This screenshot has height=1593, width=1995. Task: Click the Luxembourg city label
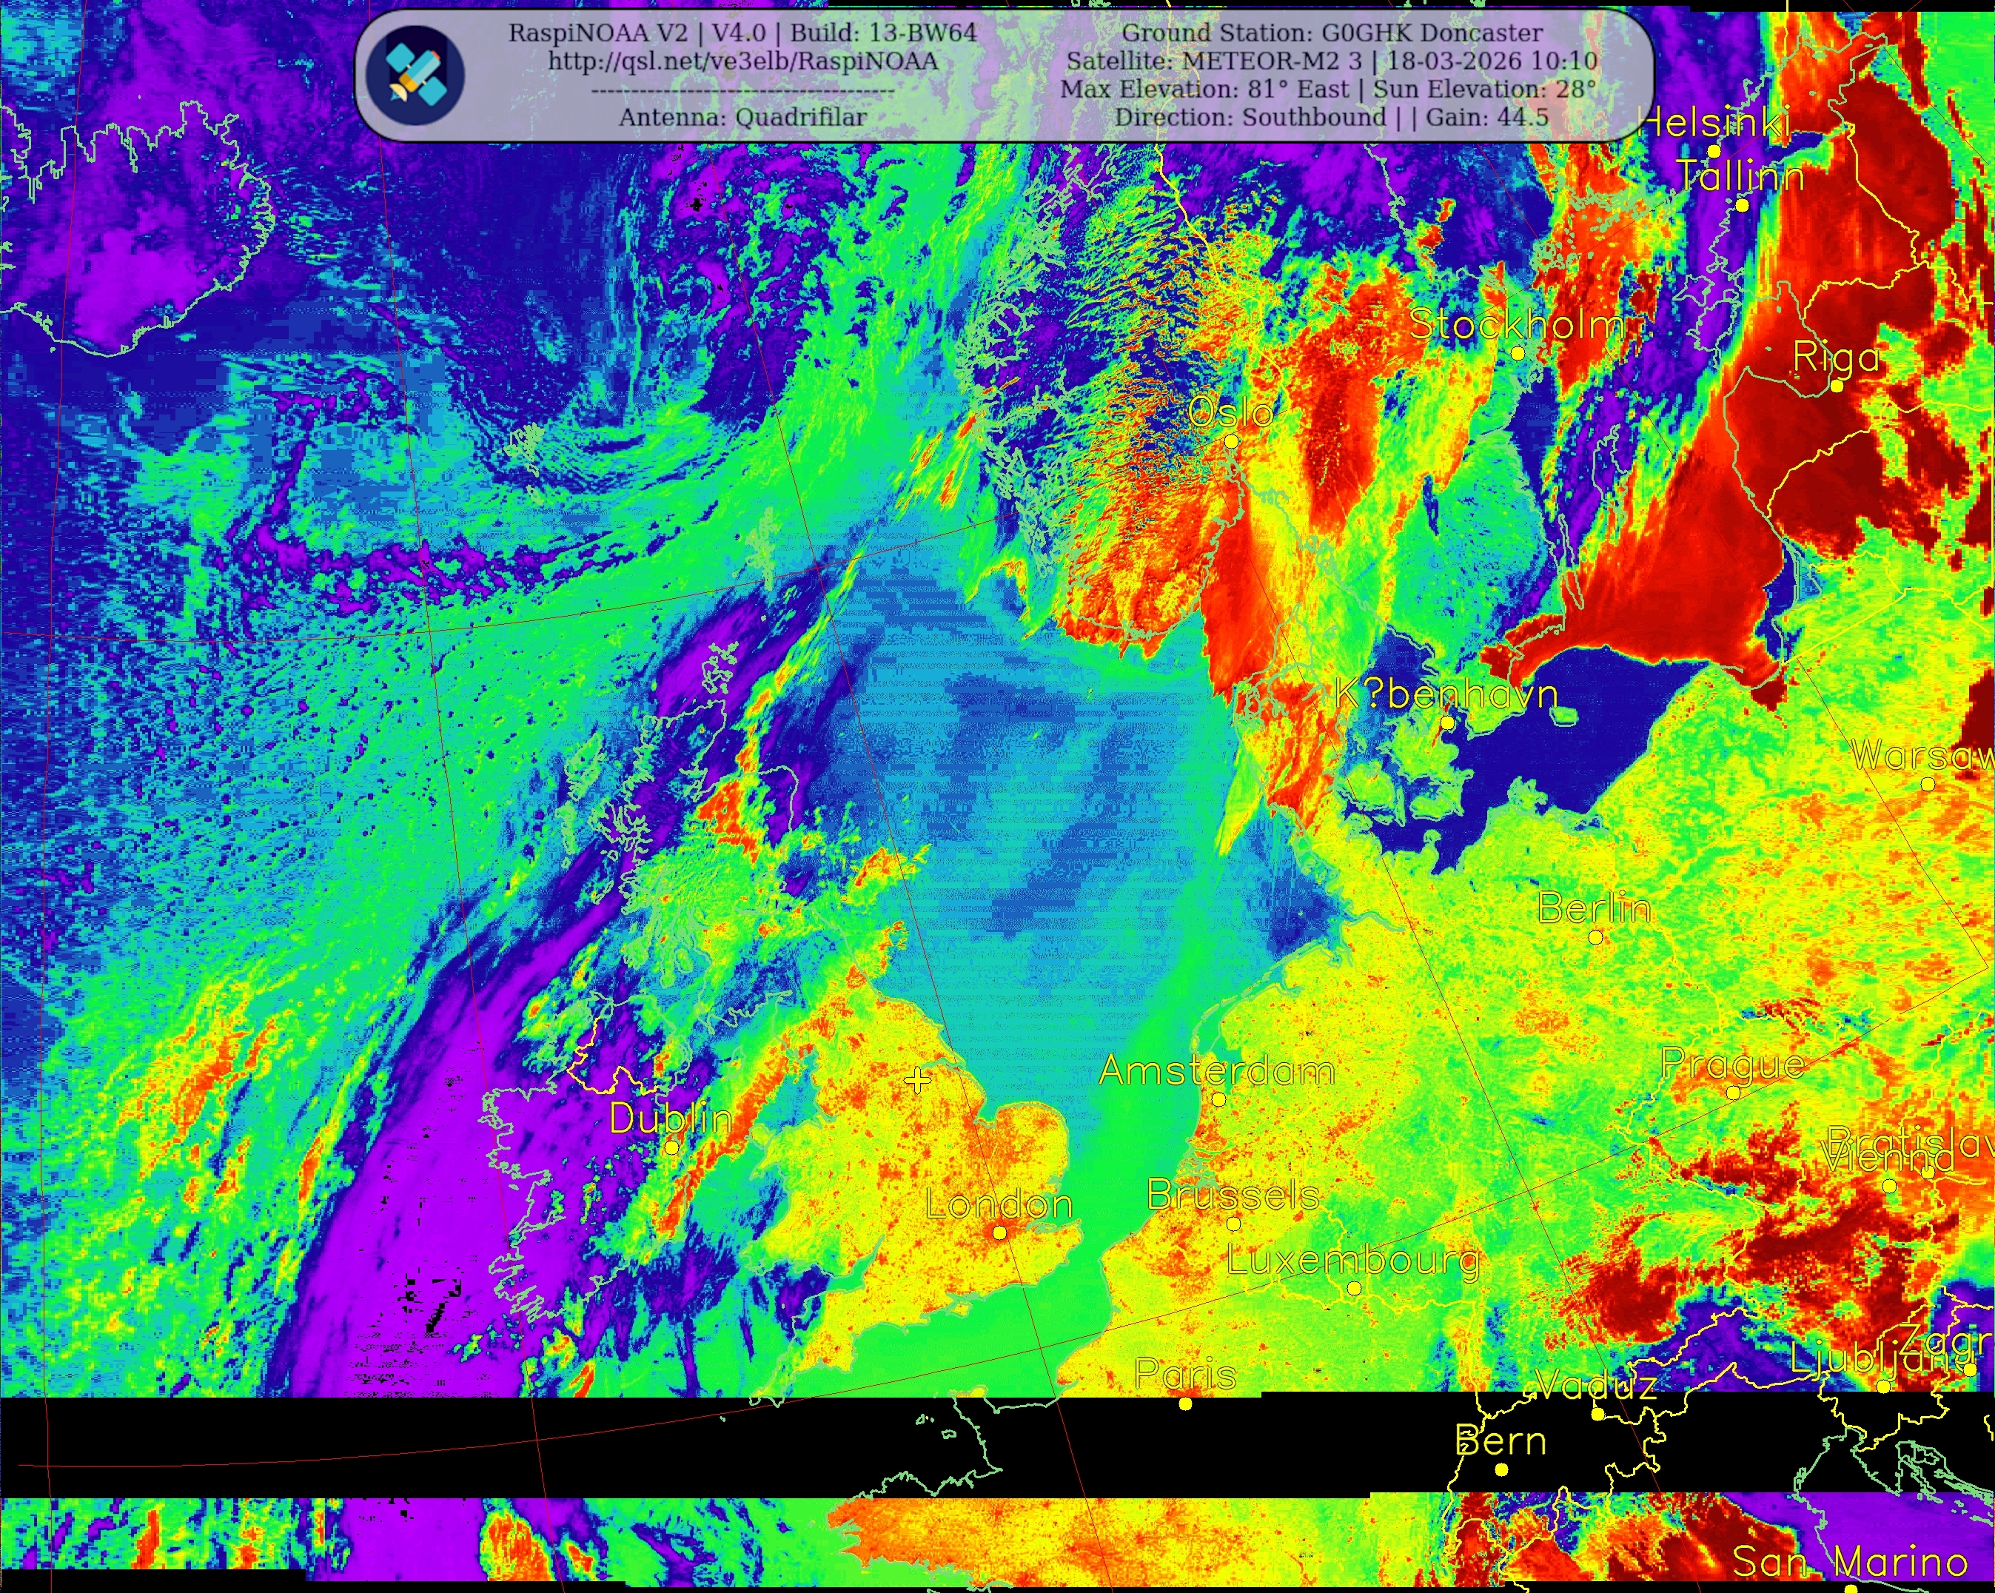(x=1353, y=1260)
